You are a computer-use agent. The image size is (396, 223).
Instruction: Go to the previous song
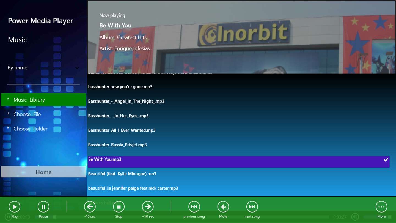[x=194, y=207]
